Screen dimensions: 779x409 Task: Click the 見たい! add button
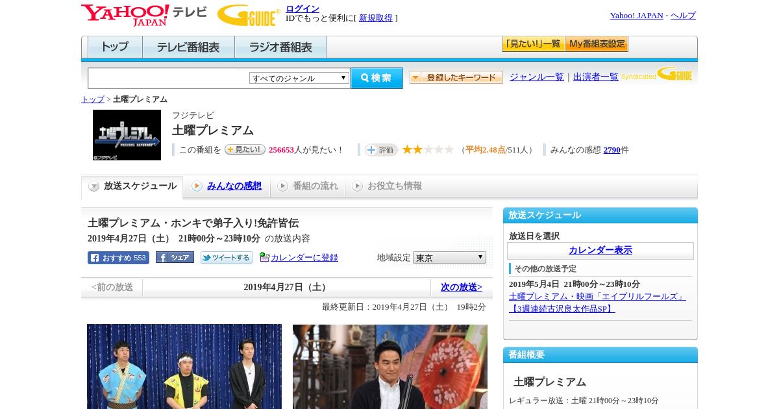pos(245,149)
